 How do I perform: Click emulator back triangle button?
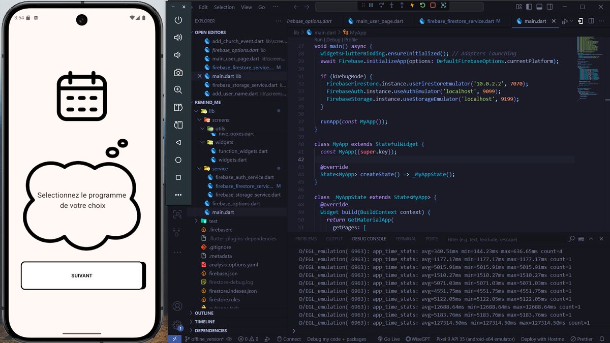tap(178, 142)
